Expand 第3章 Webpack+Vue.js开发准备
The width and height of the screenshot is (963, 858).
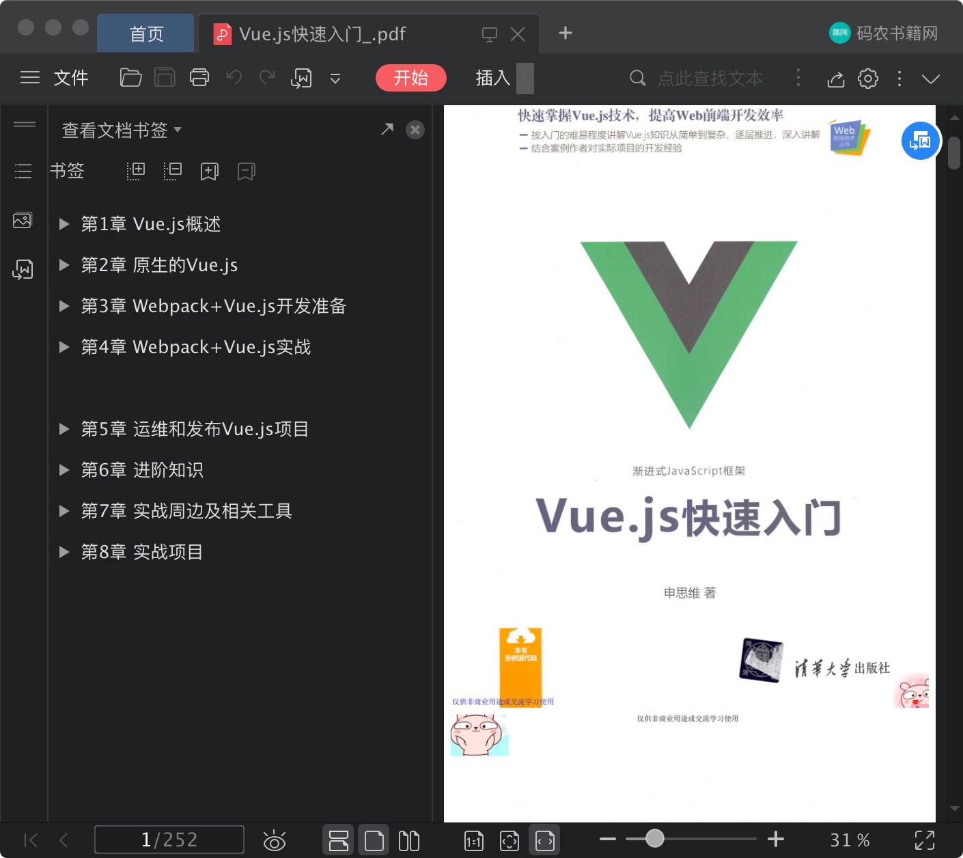(64, 306)
